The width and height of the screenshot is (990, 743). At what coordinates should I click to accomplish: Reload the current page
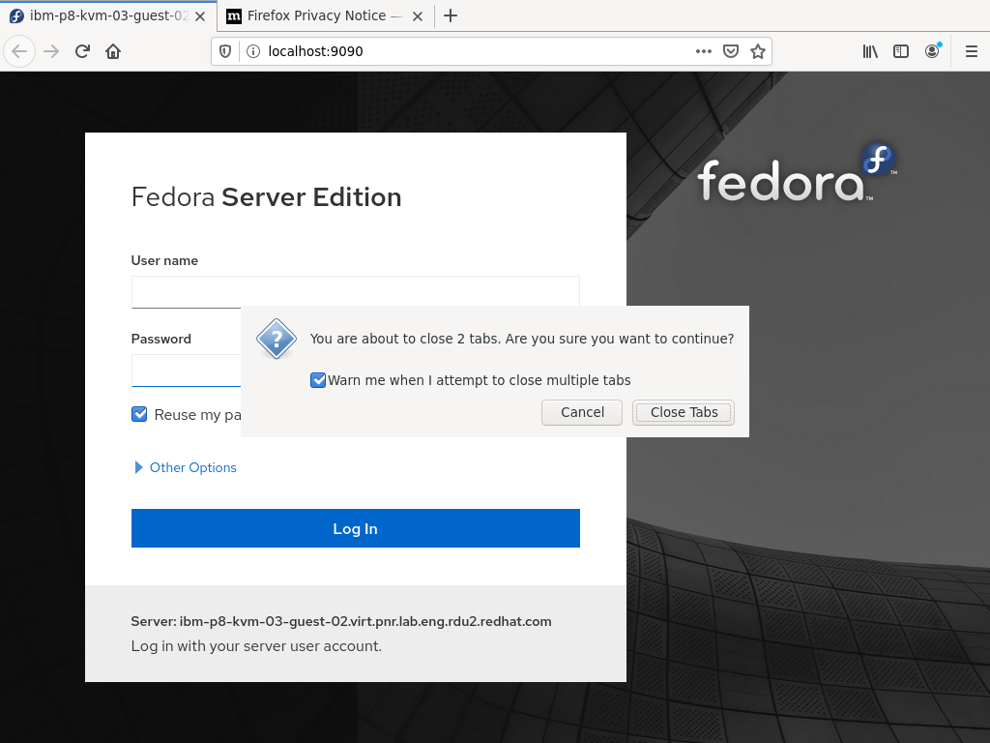[82, 51]
